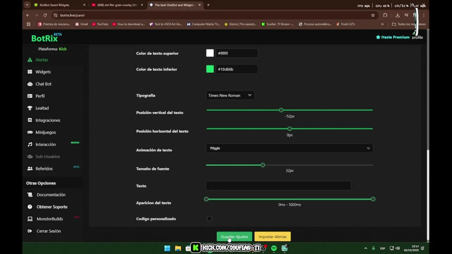Click the Sub-Usuarios people icon
Screen dimensions: 452x254
point(30,156)
